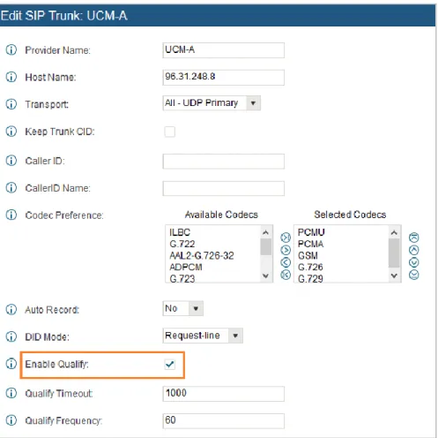438x438 pixels.
Task: Select G.729 in Selected Codecs
Action: coord(310,278)
